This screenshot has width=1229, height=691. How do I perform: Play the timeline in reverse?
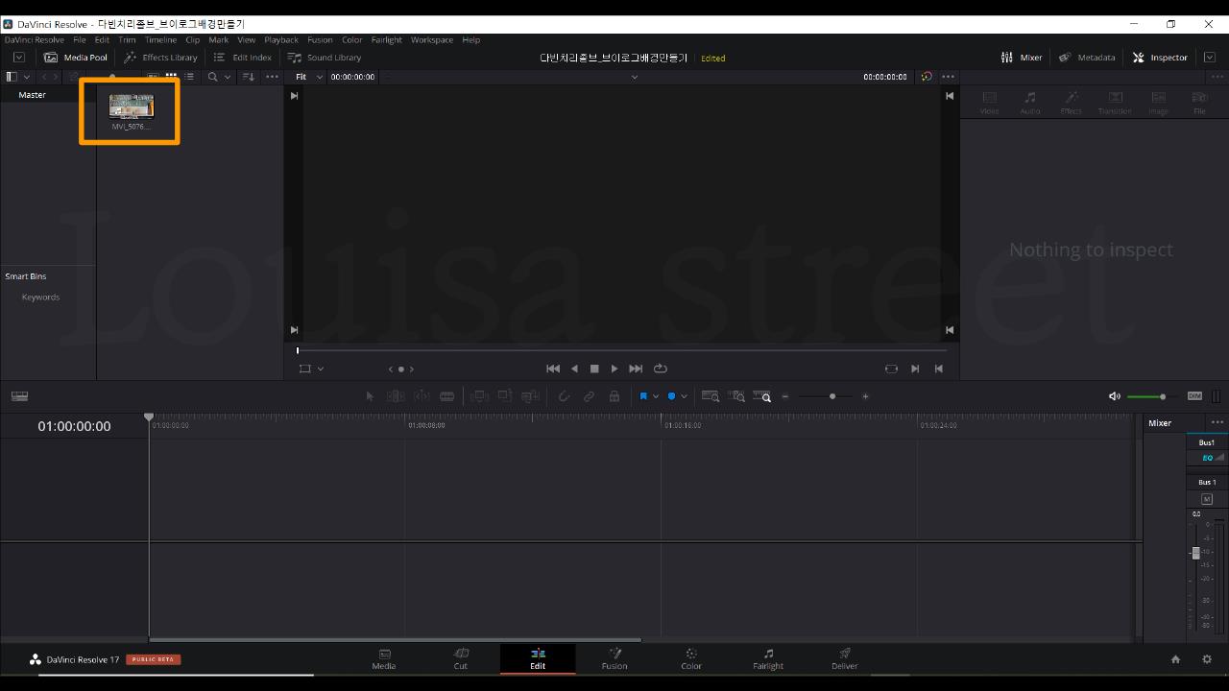click(x=574, y=369)
